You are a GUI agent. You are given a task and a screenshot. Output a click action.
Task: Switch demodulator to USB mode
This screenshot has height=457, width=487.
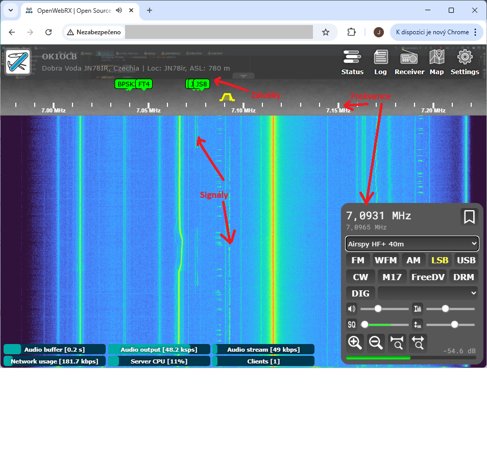[466, 260]
